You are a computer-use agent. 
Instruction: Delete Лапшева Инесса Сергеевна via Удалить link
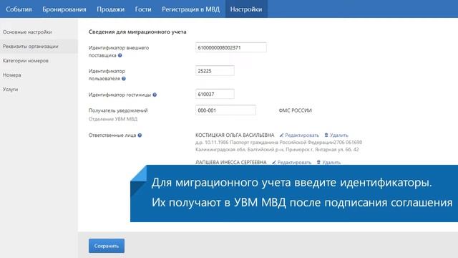click(x=331, y=163)
